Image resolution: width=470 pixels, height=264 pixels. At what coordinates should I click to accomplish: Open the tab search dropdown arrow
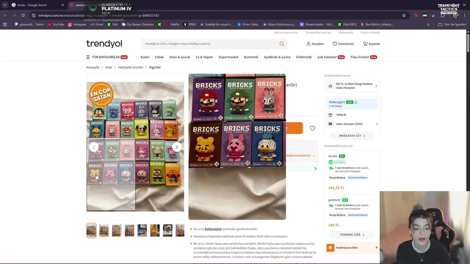tap(5, 5)
